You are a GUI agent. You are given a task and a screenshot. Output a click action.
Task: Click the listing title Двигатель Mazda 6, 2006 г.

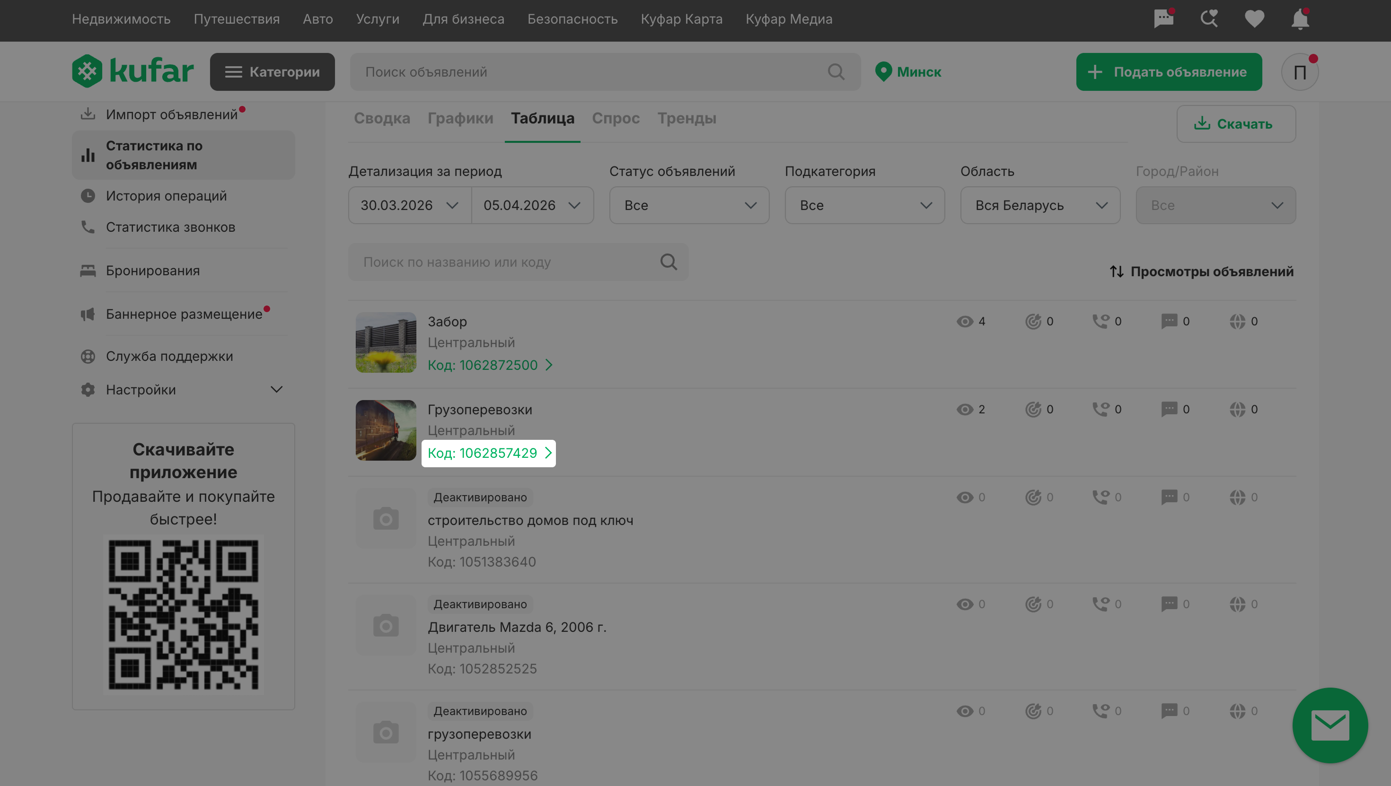pyautogui.click(x=517, y=627)
